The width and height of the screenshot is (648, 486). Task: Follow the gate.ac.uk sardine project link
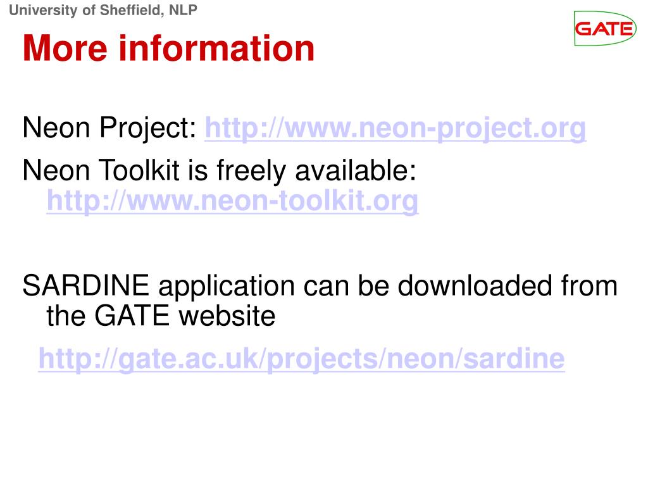click(x=301, y=359)
